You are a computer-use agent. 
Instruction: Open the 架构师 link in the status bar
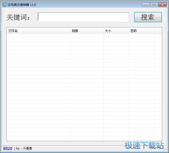pos(8,148)
